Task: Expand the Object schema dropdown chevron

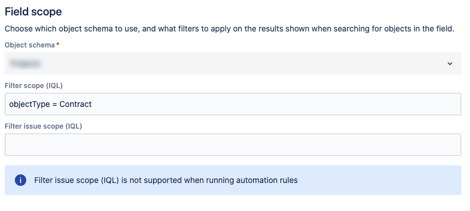Action: 449,63
